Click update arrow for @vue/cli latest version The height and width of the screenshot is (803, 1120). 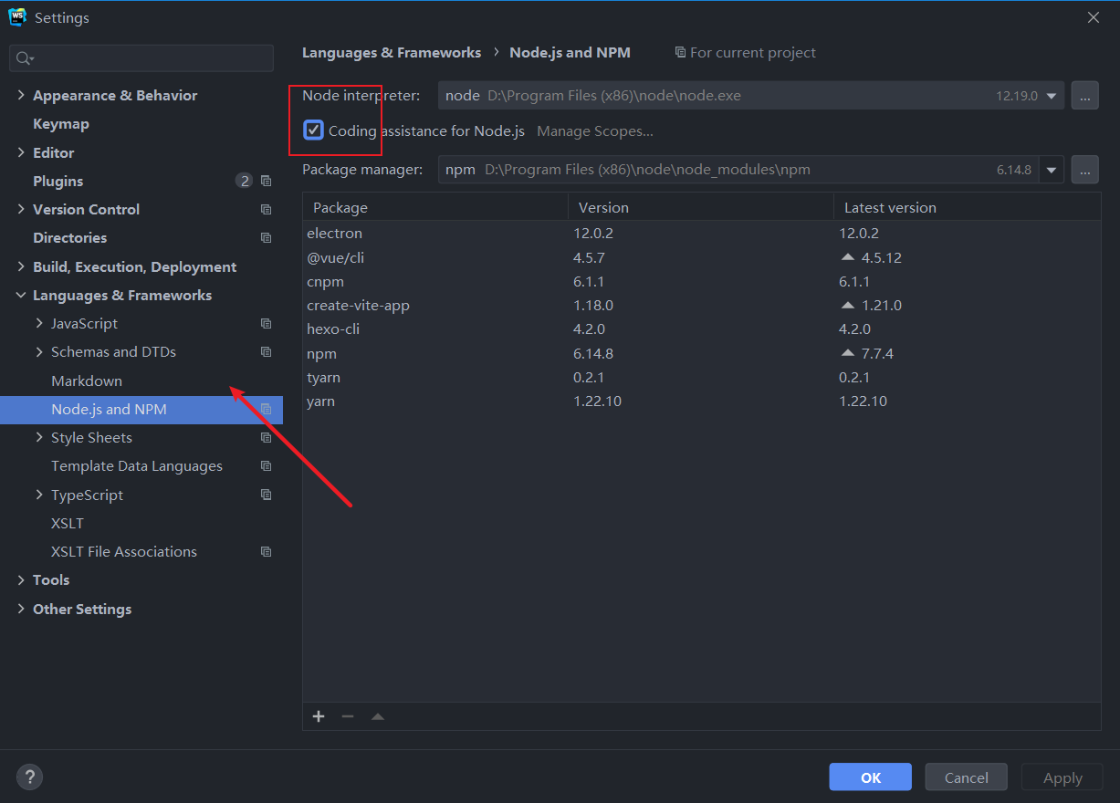(x=848, y=257)
